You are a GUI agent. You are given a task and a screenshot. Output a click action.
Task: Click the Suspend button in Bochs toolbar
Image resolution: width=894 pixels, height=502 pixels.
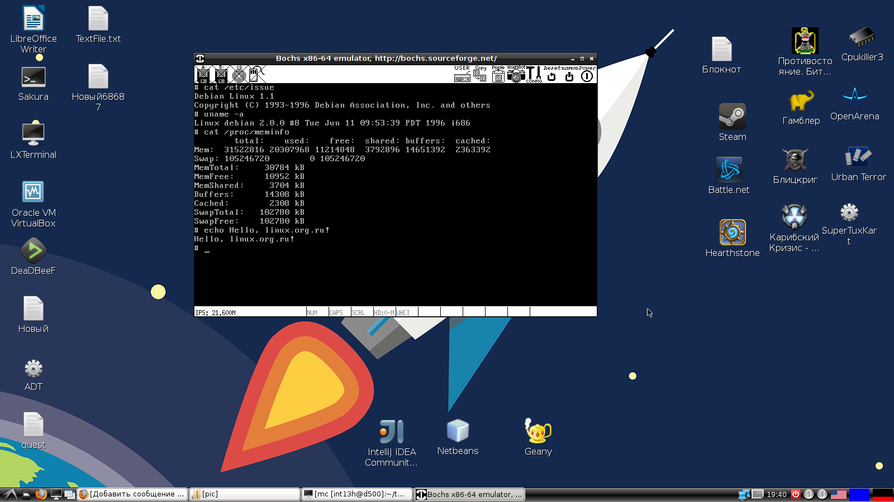tap(569, 74)
